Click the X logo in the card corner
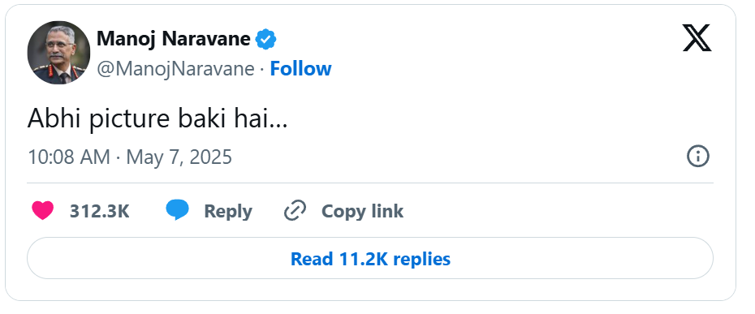Viewport: 755px width, 314px height. point(697,38)
